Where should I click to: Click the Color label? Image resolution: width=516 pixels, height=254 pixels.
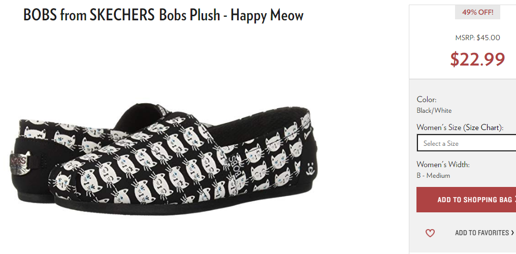coord(427,100)
